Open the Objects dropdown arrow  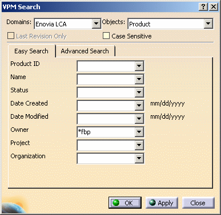coord(208,24)
